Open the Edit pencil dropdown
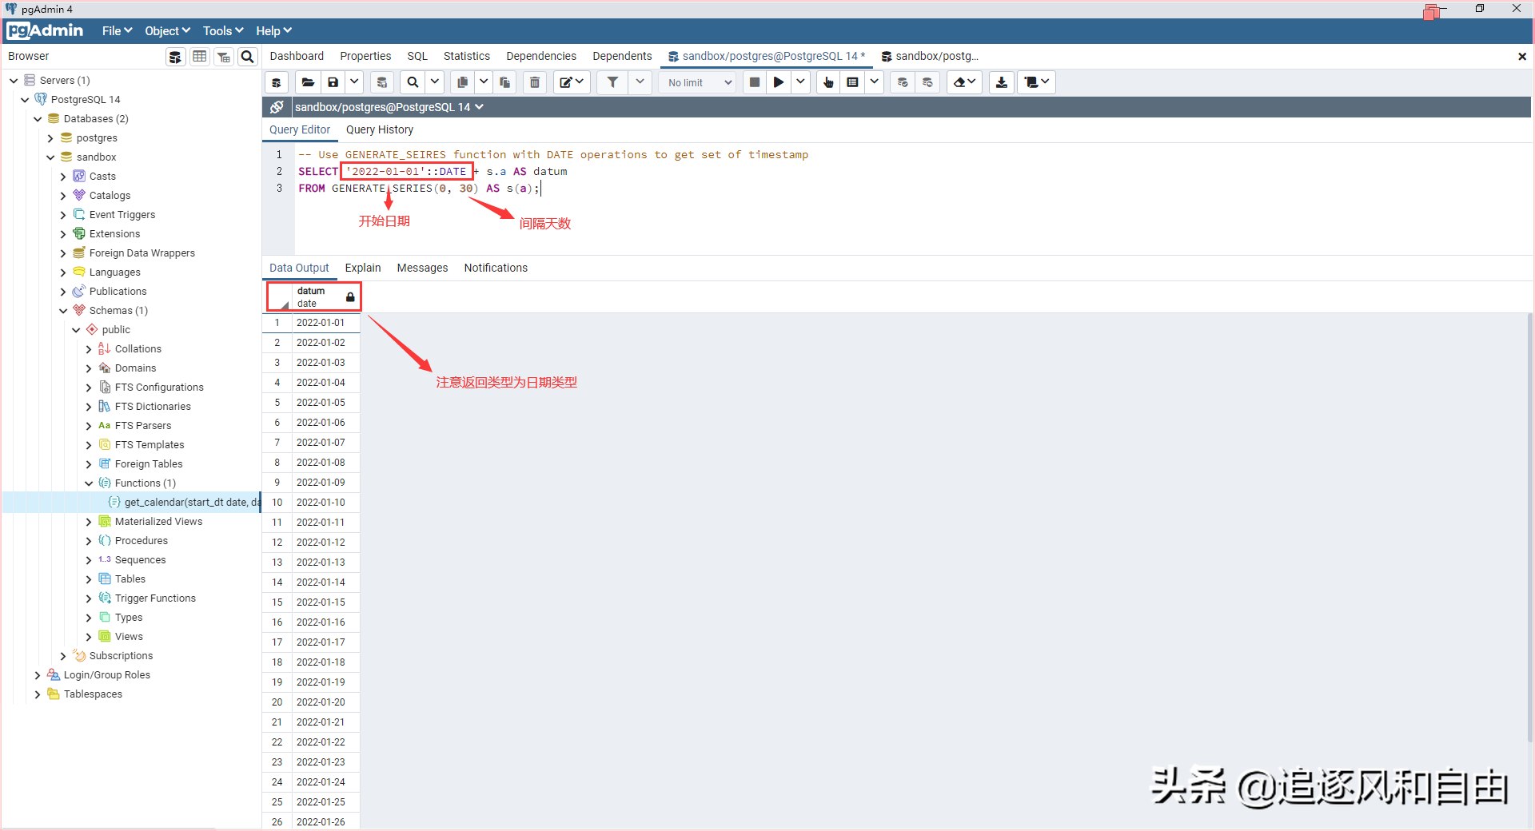Screen dimensions: 1535x831 click(x=572, y=82)
